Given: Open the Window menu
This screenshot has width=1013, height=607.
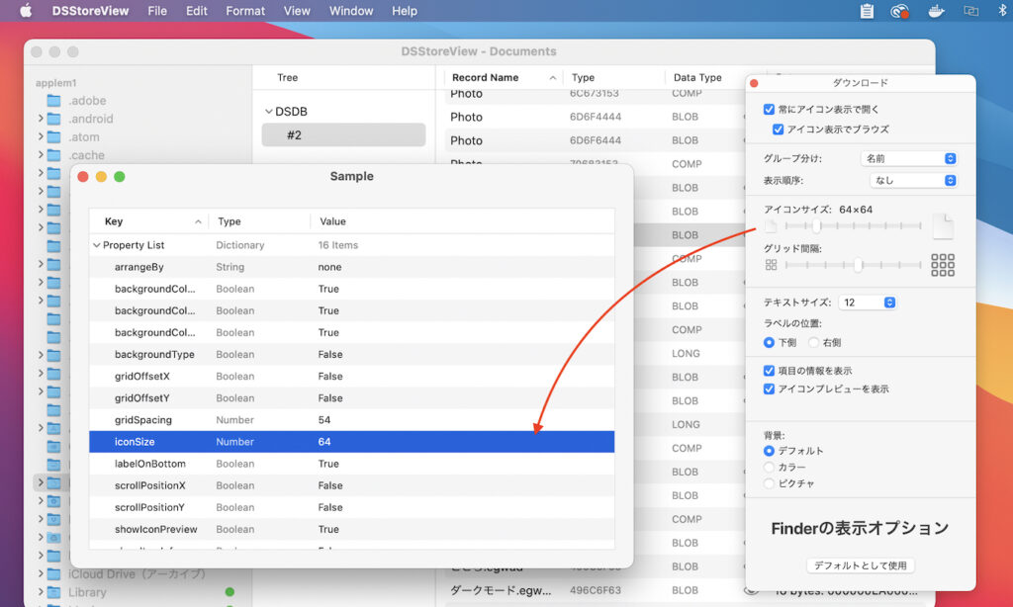Looking at the screenshot, I should point(351,11).
